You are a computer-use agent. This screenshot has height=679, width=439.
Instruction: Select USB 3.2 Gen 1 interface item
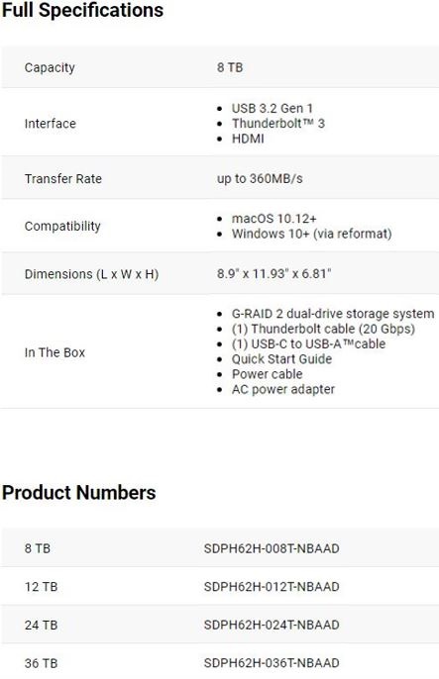pos(272,108)
